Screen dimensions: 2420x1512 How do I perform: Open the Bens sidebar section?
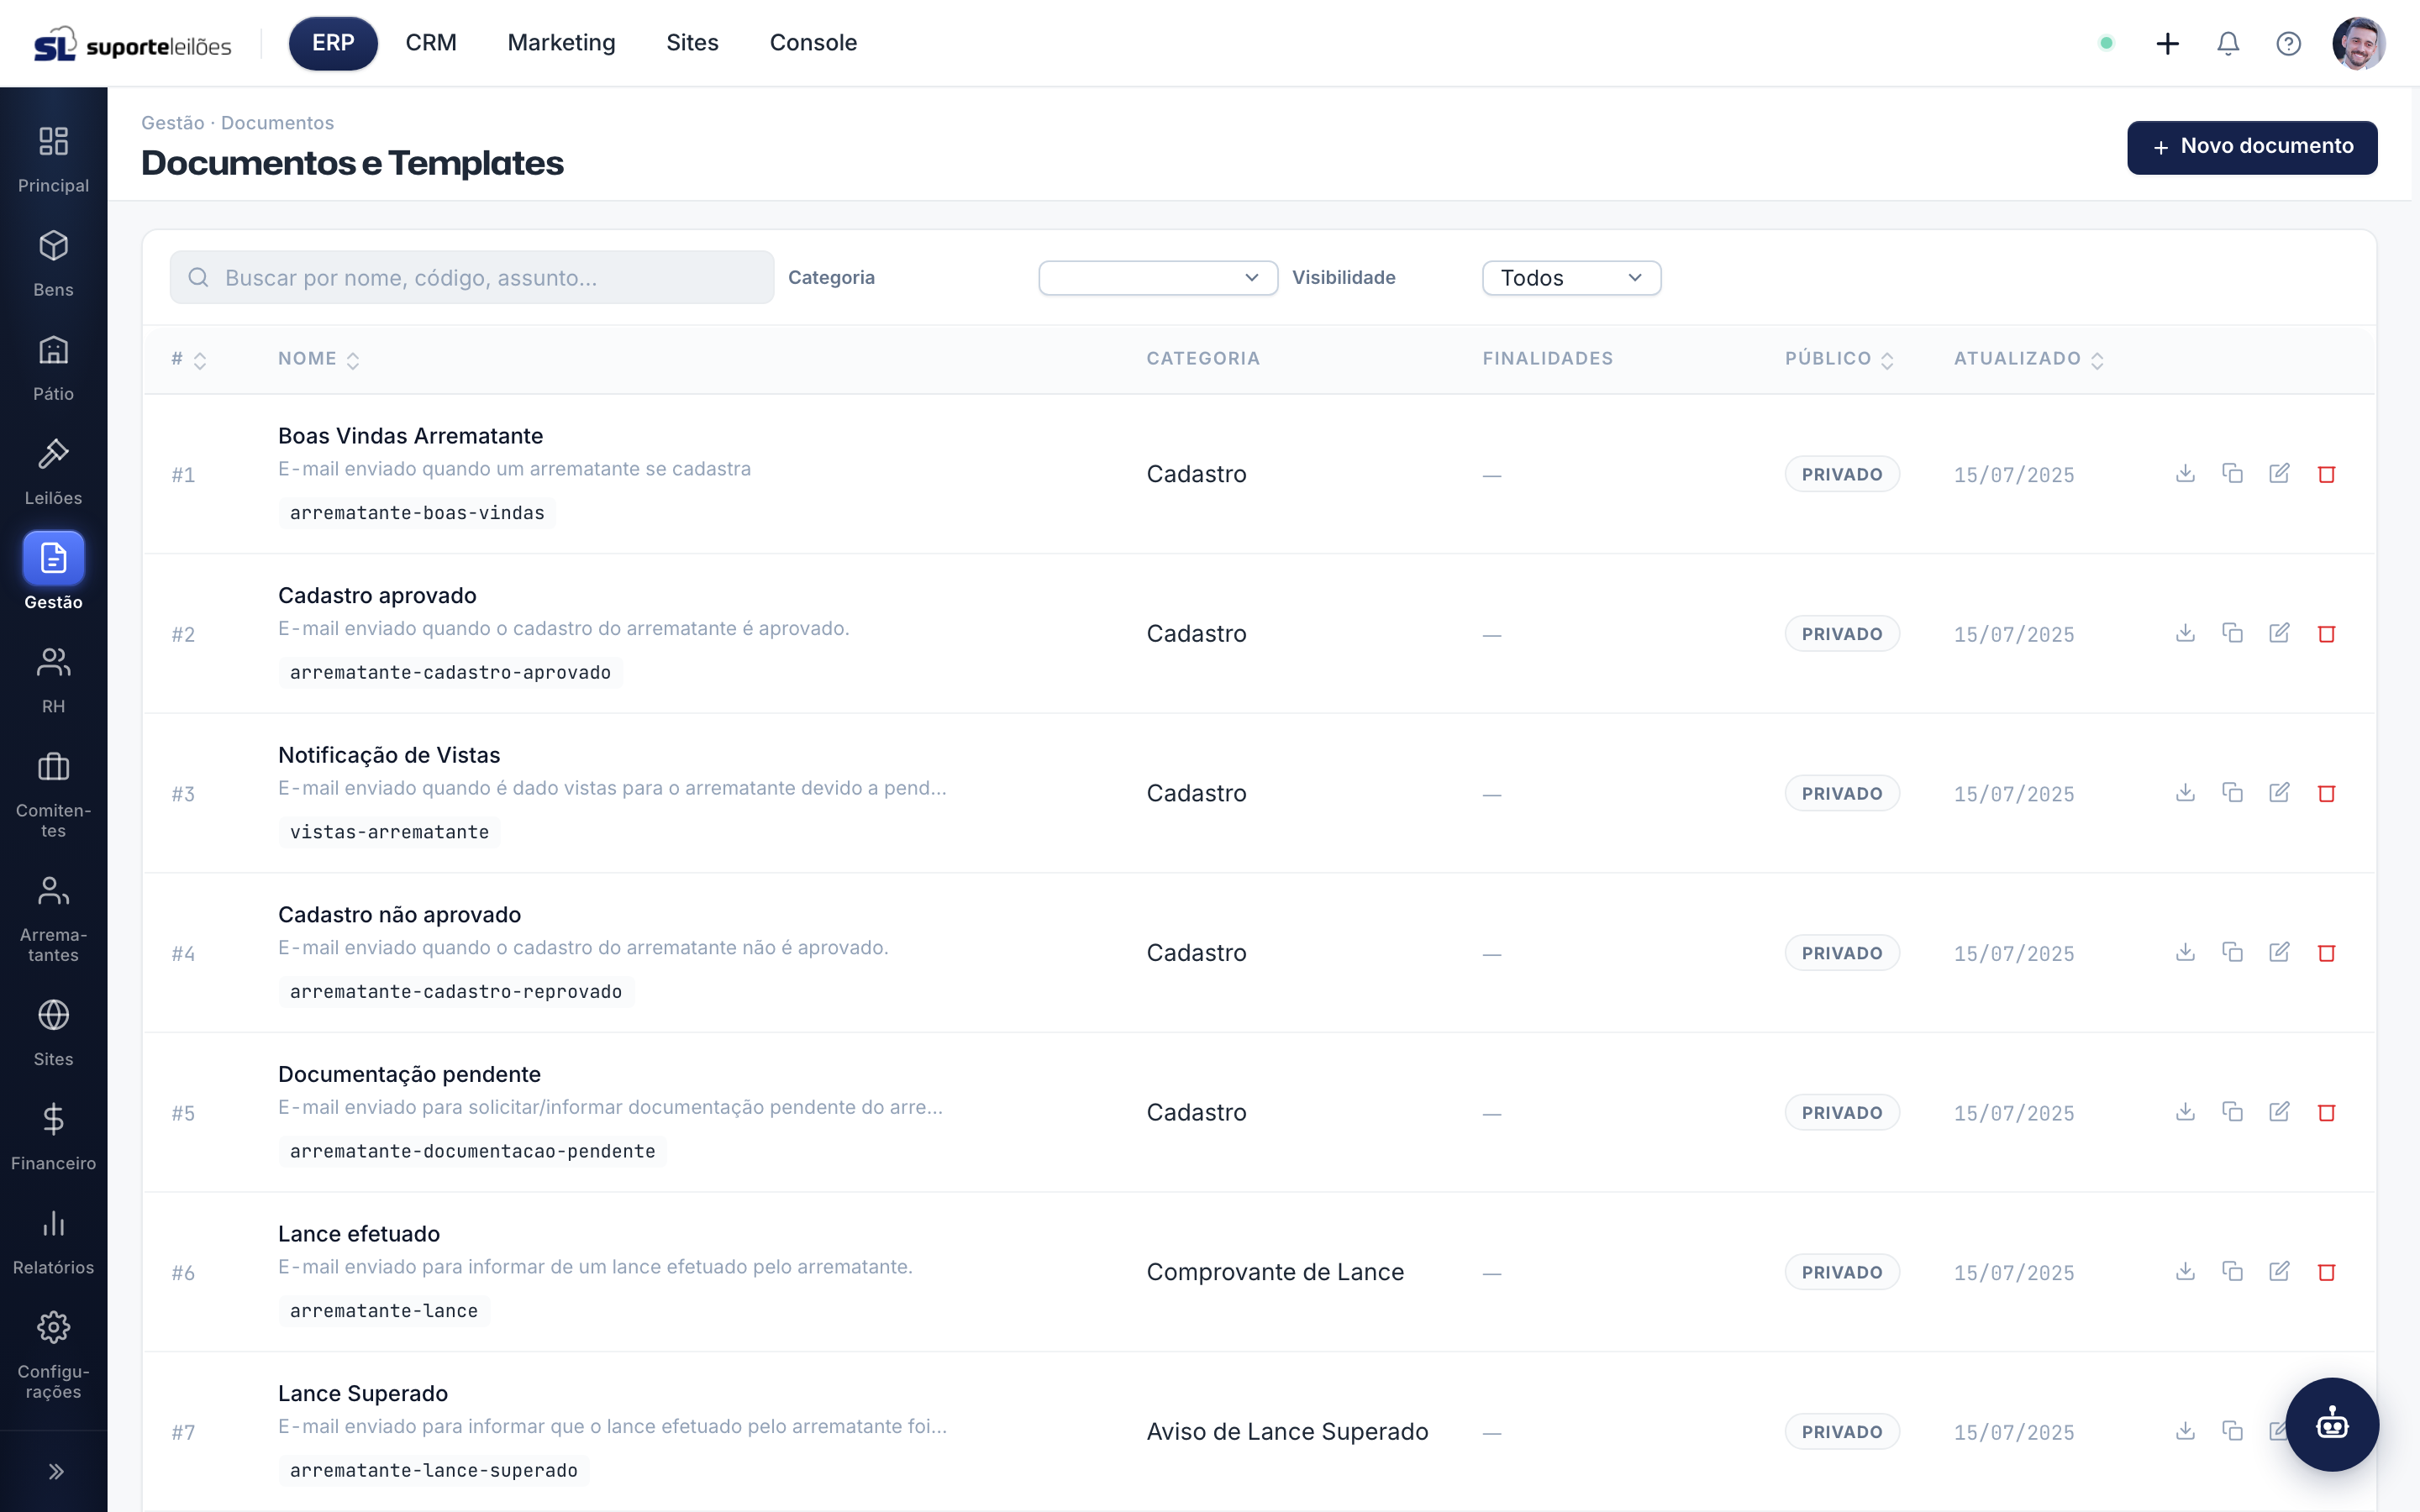(53, 263)
